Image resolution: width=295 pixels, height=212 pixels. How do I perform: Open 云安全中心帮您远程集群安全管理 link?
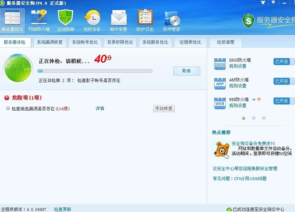click(245, 168)
